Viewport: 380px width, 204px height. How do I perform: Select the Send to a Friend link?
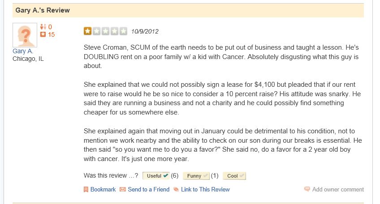pos(149,190)
